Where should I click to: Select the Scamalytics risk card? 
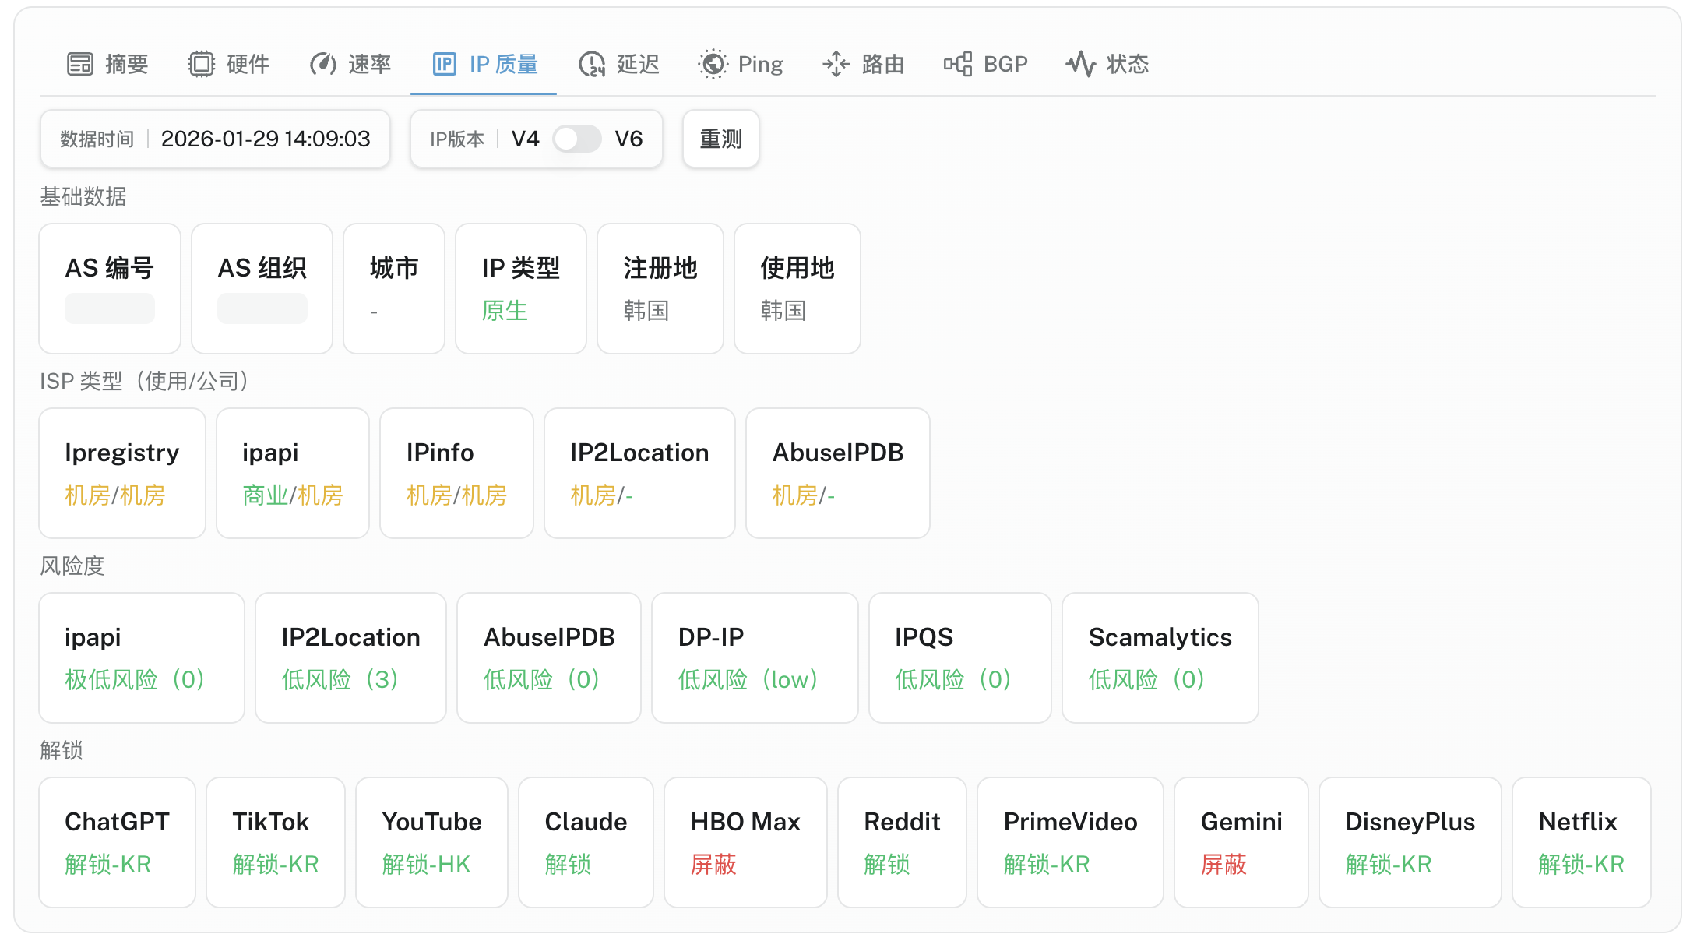[x=1160, y=657]
